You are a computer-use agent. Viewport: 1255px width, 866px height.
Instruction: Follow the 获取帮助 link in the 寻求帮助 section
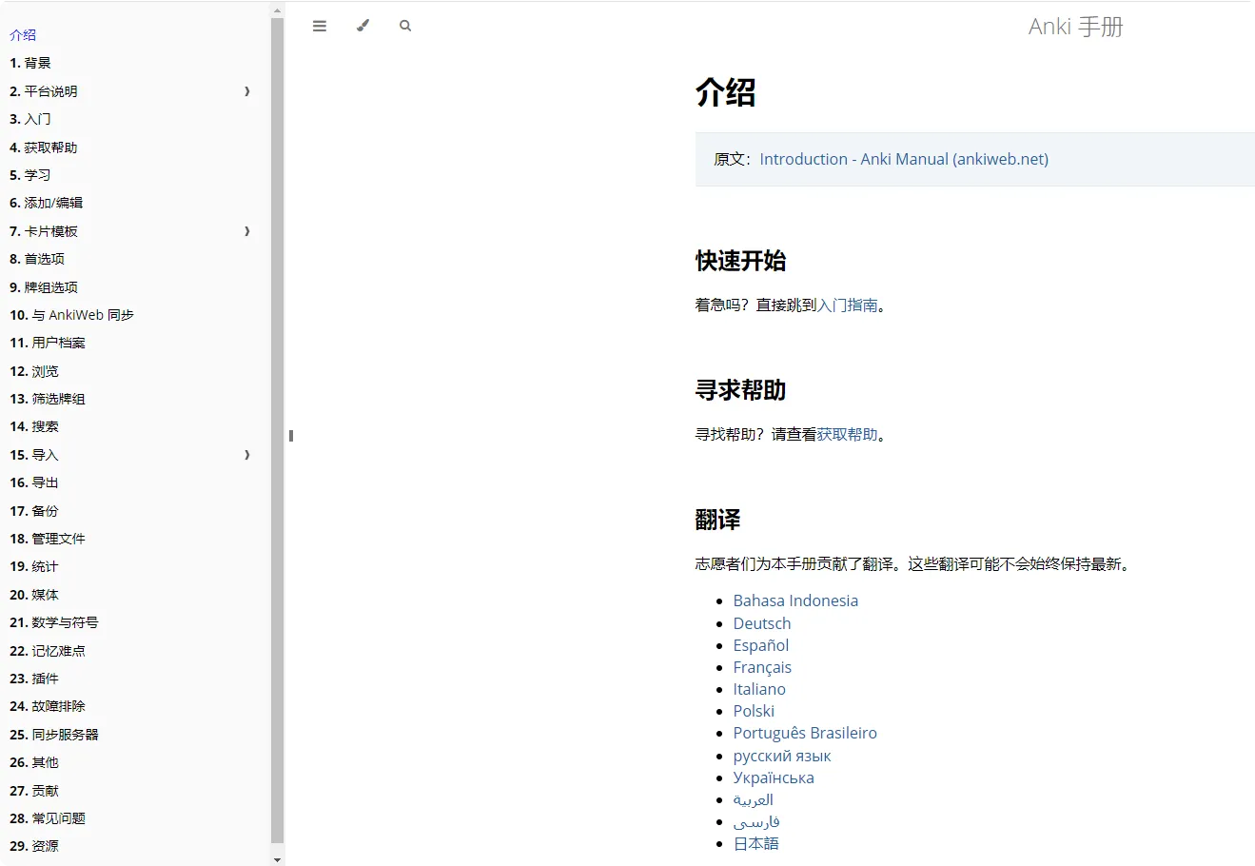848,435
